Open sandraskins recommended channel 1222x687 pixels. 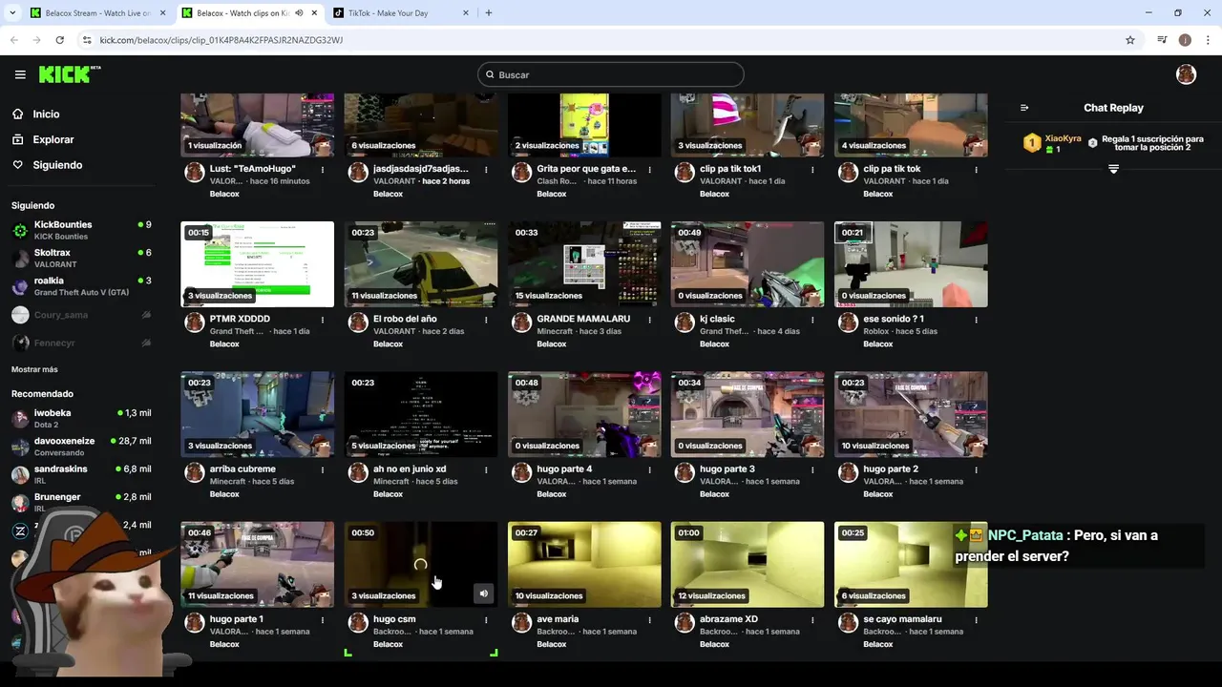click(81, 474)
